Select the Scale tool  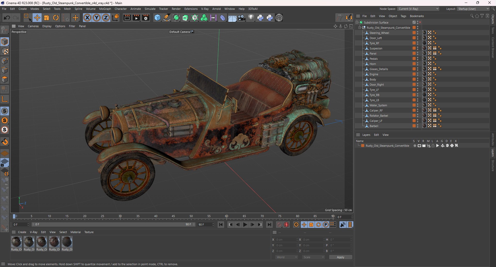47,18
